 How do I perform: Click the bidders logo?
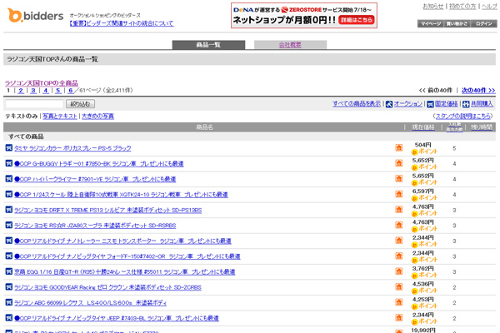point(32,15)
